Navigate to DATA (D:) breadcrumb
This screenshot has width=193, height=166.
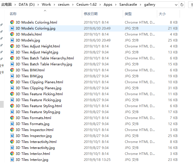pyautogui.click(x=27, y=5)
